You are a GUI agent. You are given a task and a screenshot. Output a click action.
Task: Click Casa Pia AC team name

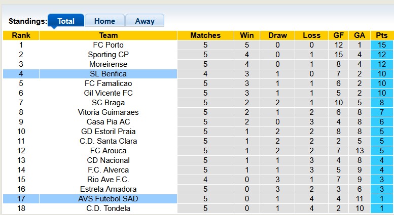[109, 122]
